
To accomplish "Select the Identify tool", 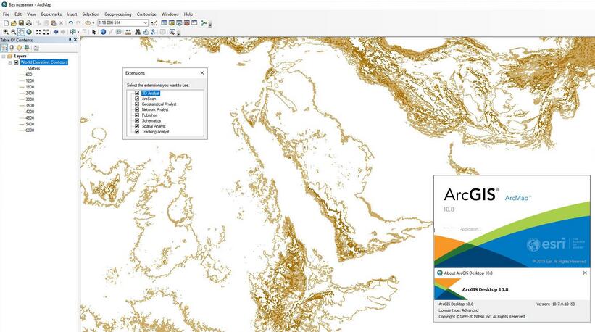I will [103, 32].
